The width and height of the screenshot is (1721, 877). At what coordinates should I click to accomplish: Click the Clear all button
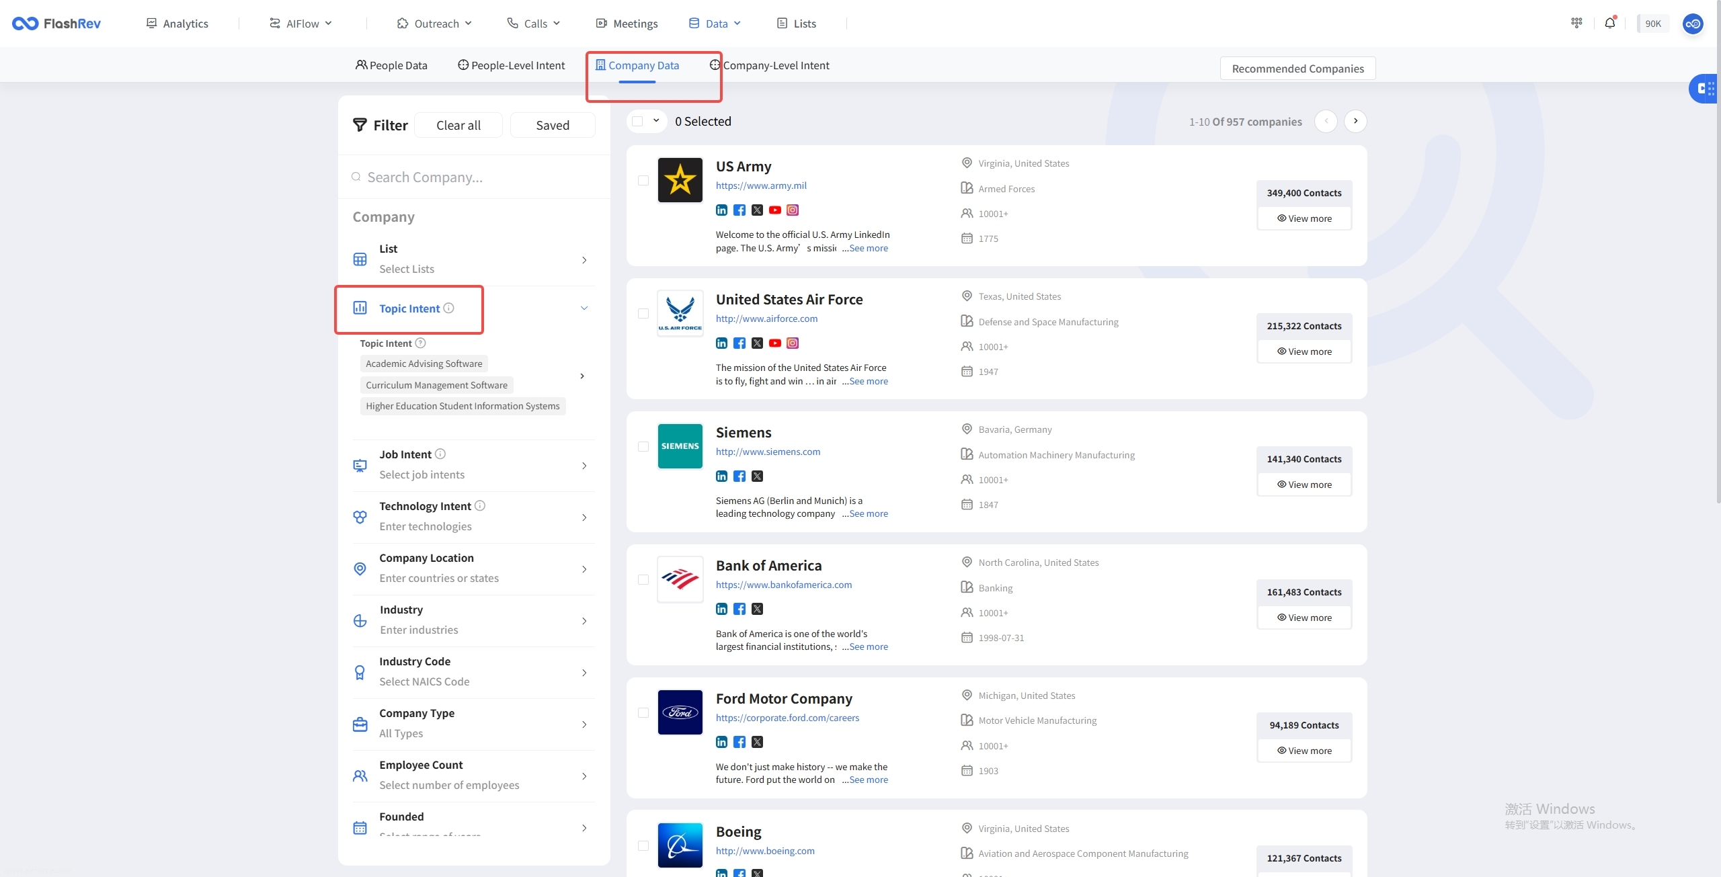click(458, 125)
